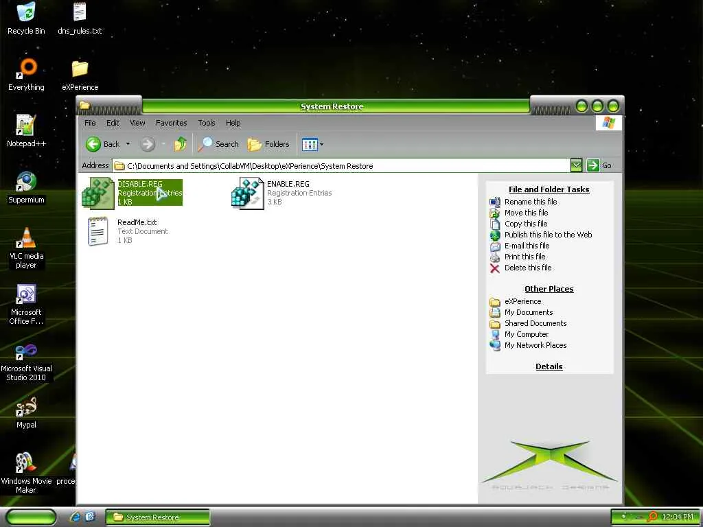The height and width of the screenshot is (527, 703).
Task: Collapse the Other Places section
Action: 549,289
